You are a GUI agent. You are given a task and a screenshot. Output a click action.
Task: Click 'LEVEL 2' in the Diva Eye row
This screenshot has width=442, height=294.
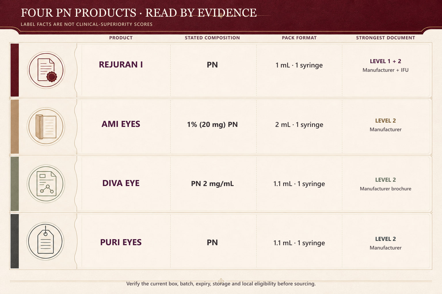click(386, 180)
